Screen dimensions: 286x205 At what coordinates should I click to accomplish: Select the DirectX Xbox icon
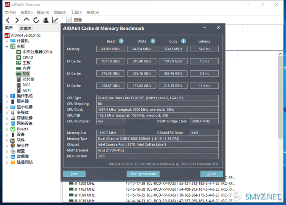pos(13,129)
